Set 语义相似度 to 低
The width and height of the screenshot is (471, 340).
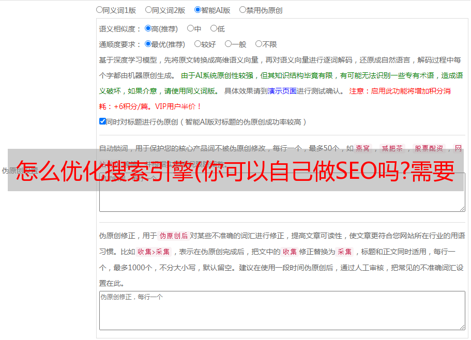[x=214, y=28]
